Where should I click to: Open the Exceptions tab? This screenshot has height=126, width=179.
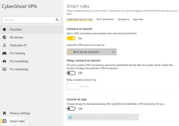pos(123,19)
